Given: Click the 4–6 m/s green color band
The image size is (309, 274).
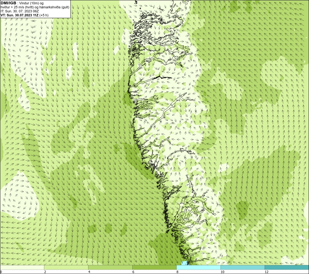Looking at the screenshot, I should 110,267.
